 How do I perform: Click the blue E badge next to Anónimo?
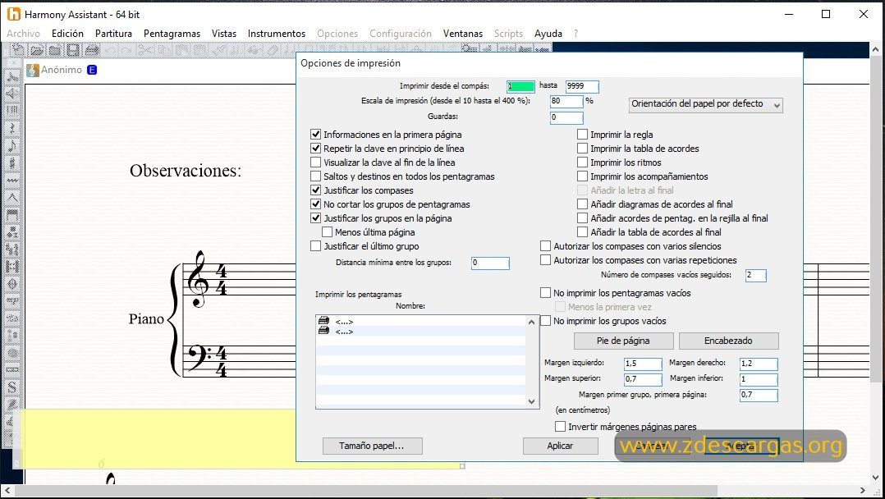point(92,70)
